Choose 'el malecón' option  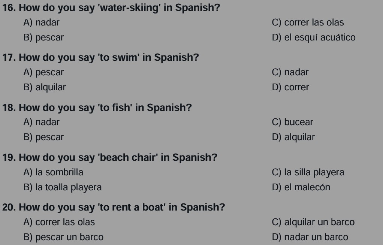point(301,187)
